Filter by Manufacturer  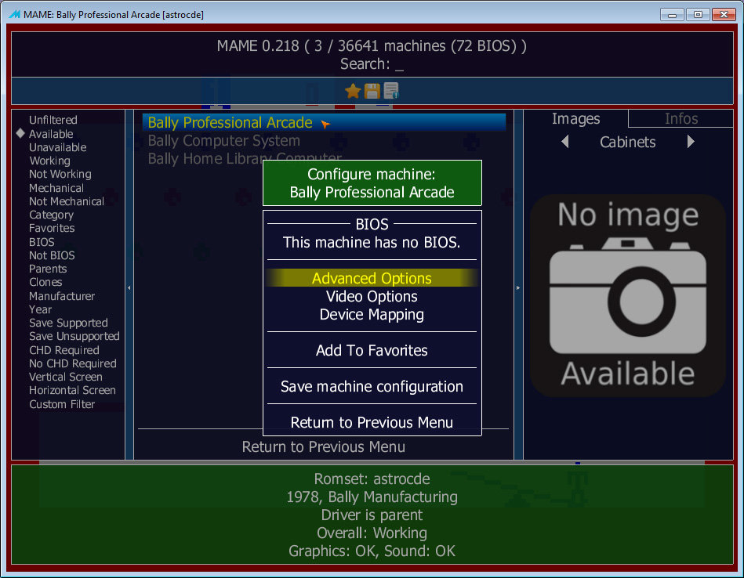coord(62,296)
